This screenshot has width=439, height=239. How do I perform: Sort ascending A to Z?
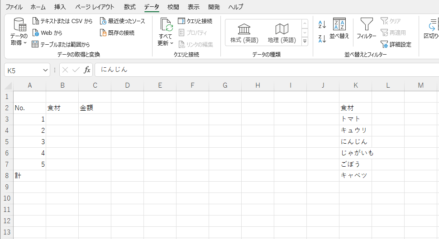coord(322,24)
